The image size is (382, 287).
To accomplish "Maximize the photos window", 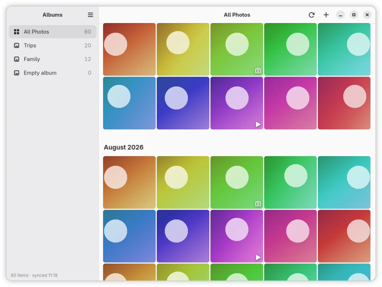I will pyautogui.click(x=354, y=15).
